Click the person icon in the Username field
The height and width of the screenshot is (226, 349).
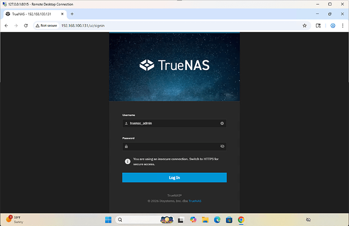(126, 124)
